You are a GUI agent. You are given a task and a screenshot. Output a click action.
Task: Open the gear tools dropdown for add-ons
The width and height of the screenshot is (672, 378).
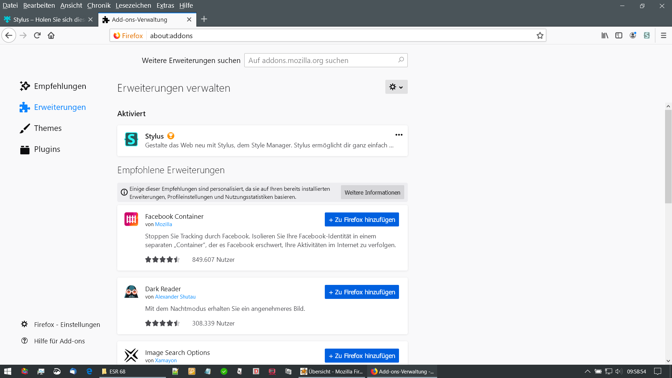click(396, 87)
